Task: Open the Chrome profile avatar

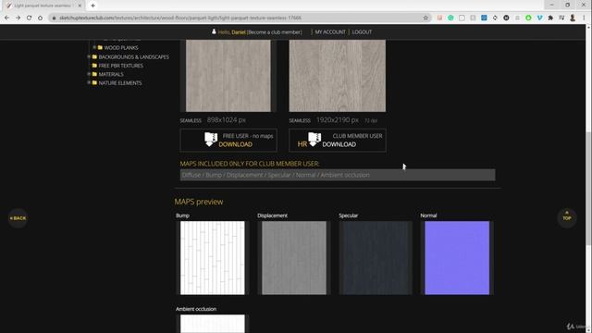Action: 573,18
